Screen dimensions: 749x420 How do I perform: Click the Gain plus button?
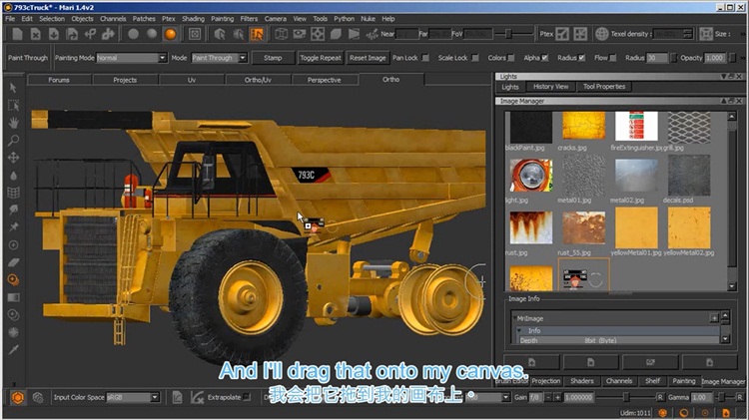pos(557,397)
